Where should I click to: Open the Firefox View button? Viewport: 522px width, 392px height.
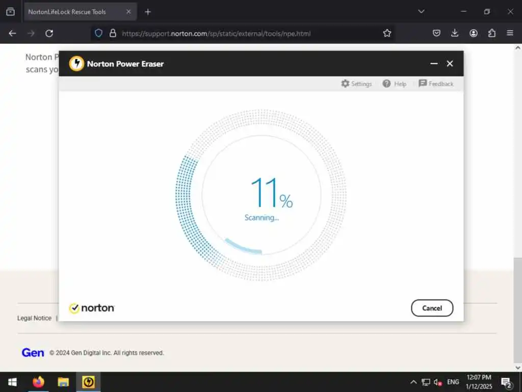tap(10, 12)
